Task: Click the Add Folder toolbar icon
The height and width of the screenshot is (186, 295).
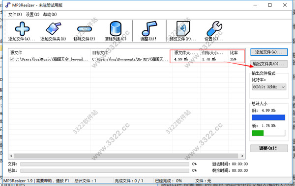Action: coord(54,29)
